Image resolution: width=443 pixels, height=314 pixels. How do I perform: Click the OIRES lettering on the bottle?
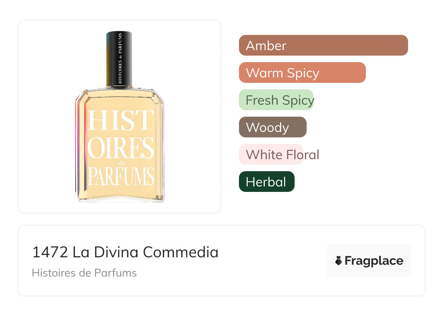pos(120,148)
